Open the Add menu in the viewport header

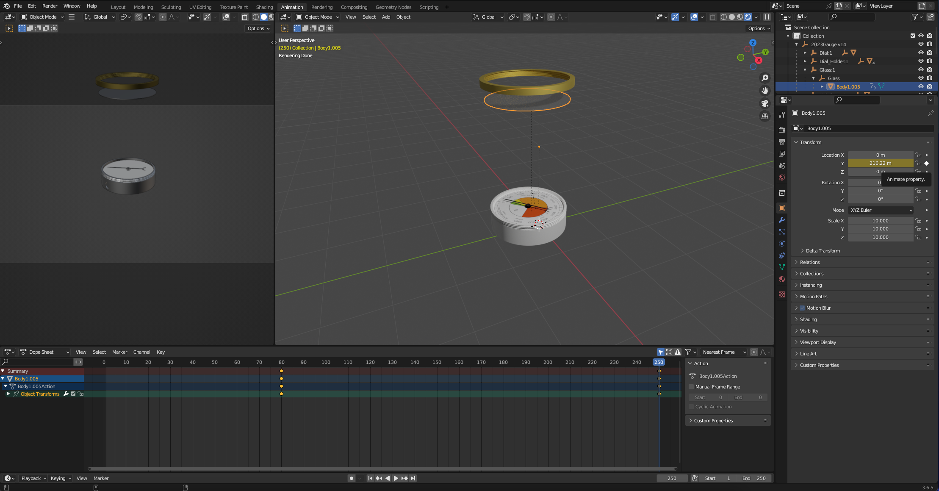(386, 17)
